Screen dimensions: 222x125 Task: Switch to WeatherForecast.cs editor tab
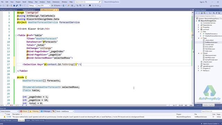(29, 10)
